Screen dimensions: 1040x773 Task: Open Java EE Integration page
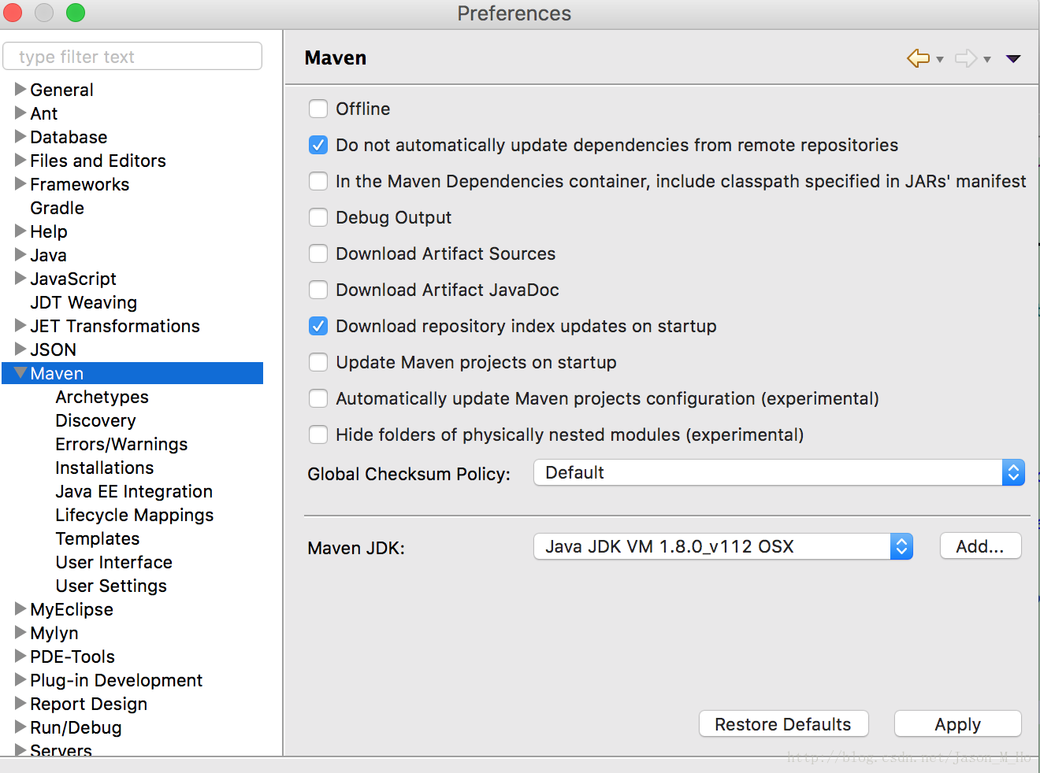click(x=134, y=491)
